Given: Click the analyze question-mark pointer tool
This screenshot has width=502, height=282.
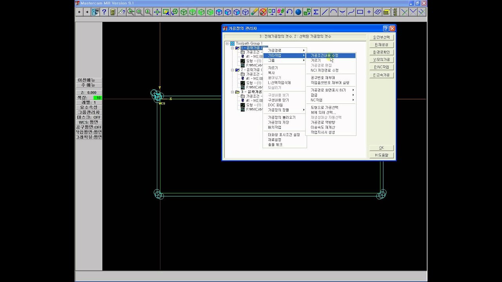Looking at the screenshot, I should click(x=122, y=12).
